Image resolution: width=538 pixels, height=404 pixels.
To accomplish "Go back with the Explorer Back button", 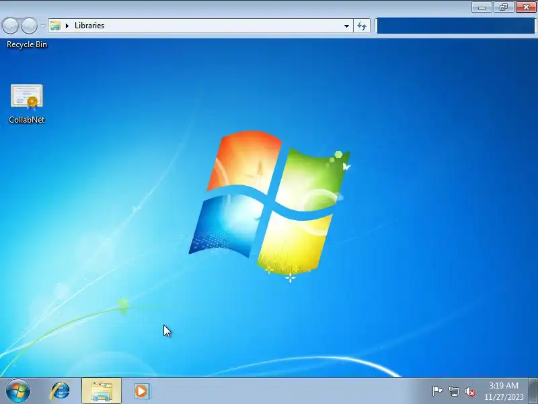I will [10, 26].
